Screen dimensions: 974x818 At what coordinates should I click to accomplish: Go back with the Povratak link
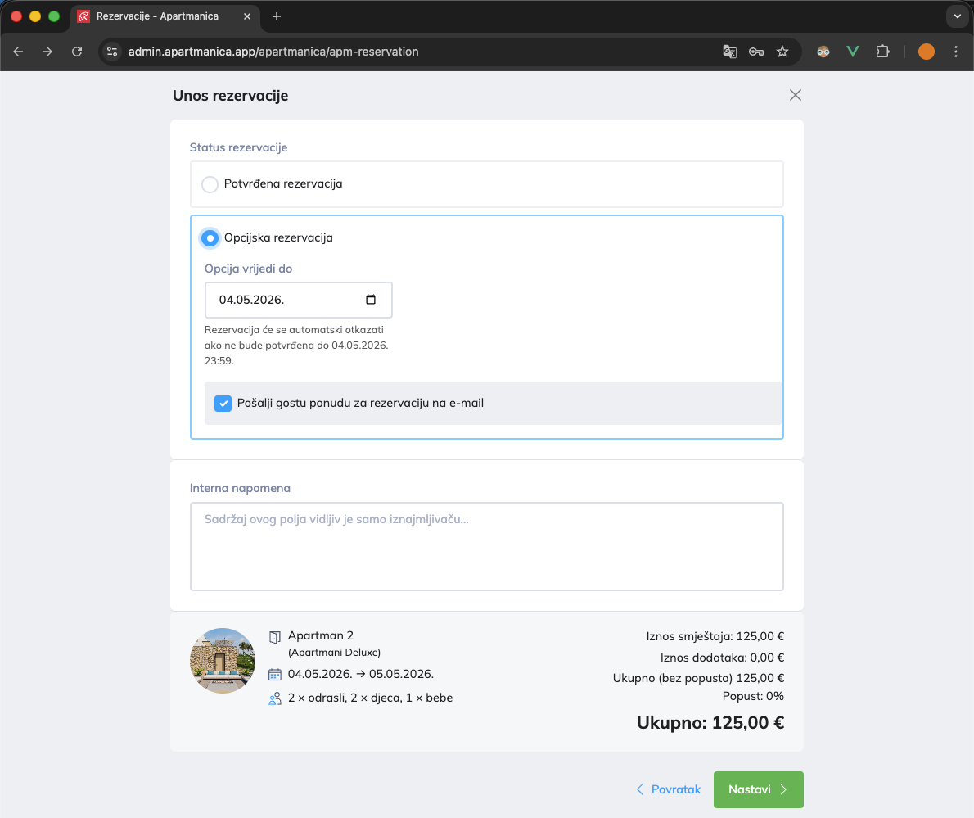(x=669, y=789)
